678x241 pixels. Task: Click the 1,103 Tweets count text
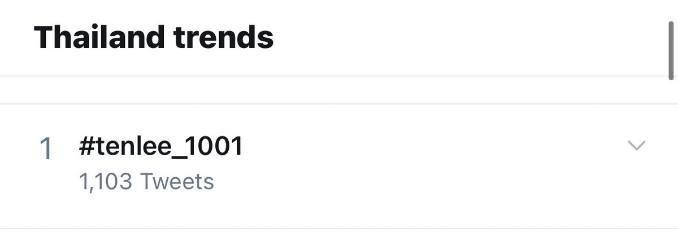pyautogui.click(x=146, y=182)
